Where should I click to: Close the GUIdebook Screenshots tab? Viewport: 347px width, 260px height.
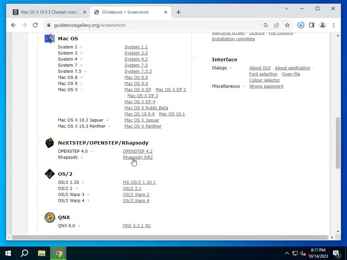click(x=165, y=13)
